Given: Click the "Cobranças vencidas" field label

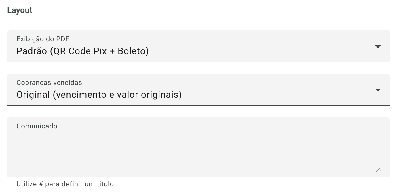Looking at the screenshot, I should (49, 83).
